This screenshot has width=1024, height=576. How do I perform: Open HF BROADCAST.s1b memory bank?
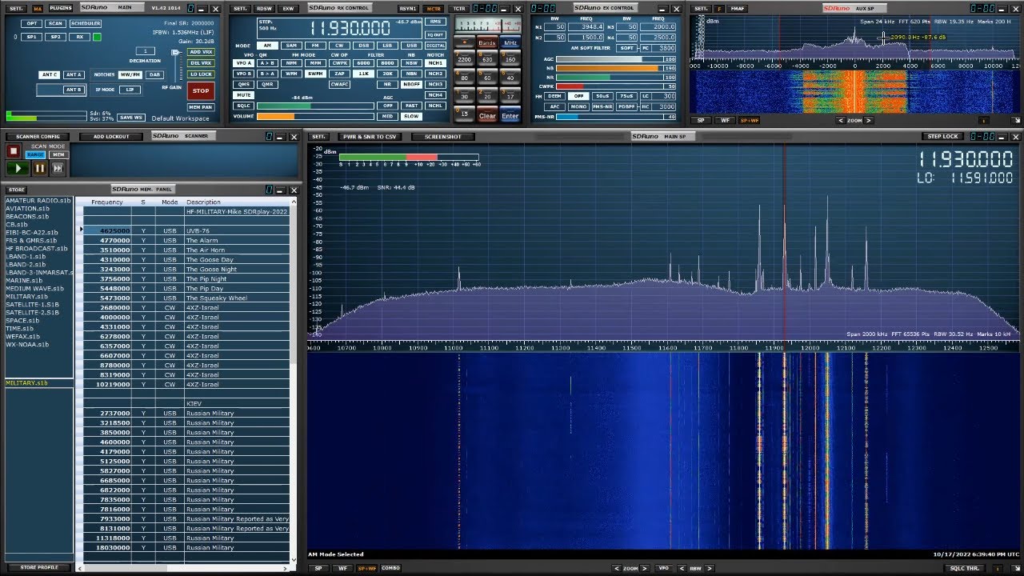coord(37,248)
